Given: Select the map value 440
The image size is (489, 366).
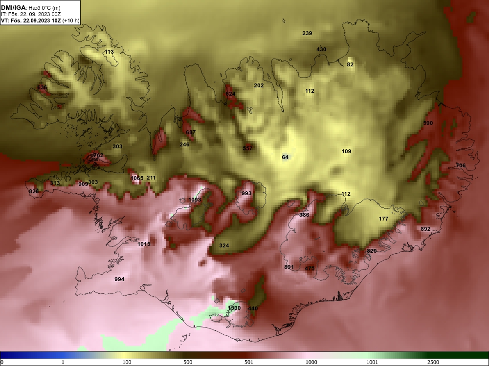Looking at the screenshot, I should coord(253,308).
